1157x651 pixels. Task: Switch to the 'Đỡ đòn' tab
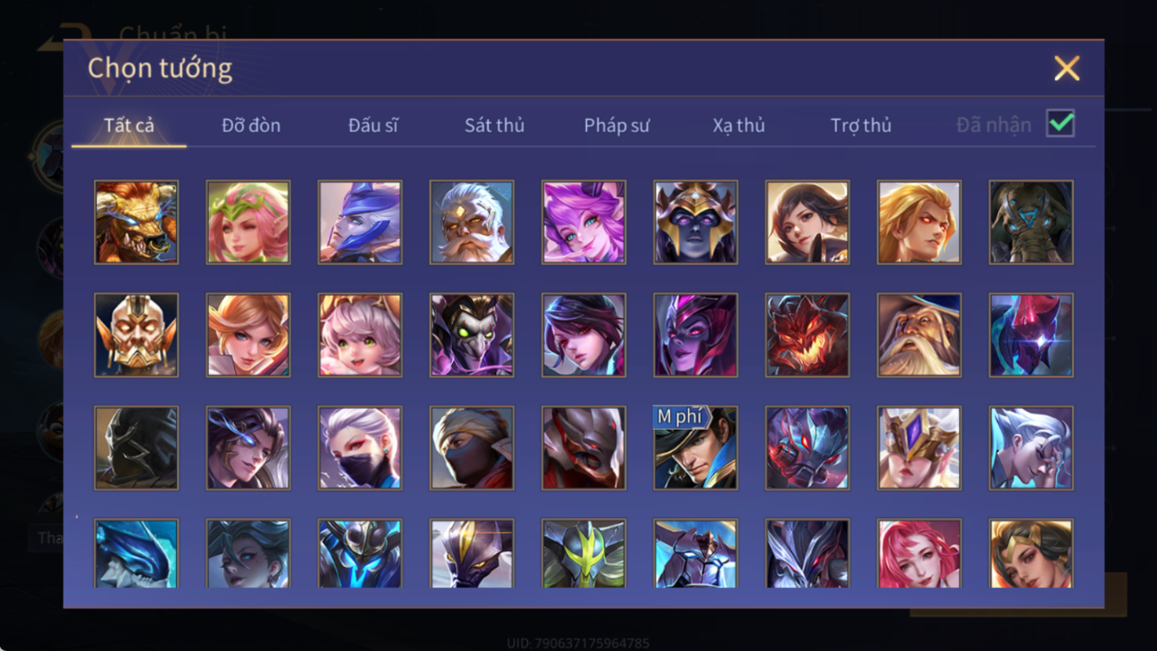251,125
